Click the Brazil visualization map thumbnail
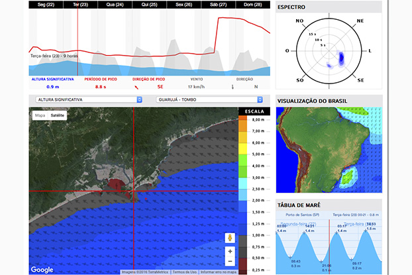The height and width of the screenshot is (275, 412). pos(329,150)
